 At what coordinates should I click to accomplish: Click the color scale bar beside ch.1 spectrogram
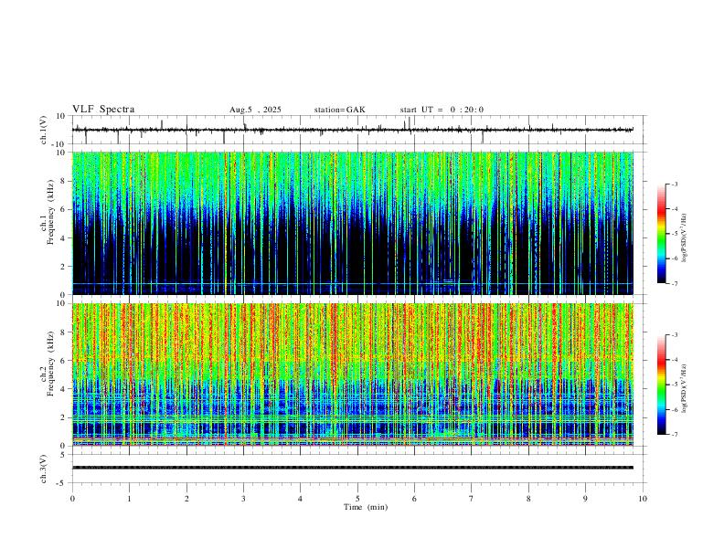661,234
